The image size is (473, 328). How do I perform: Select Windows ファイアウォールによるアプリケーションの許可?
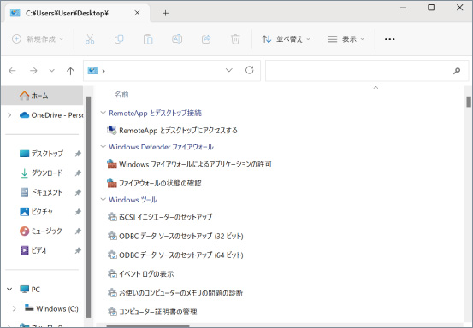(195, 165)
